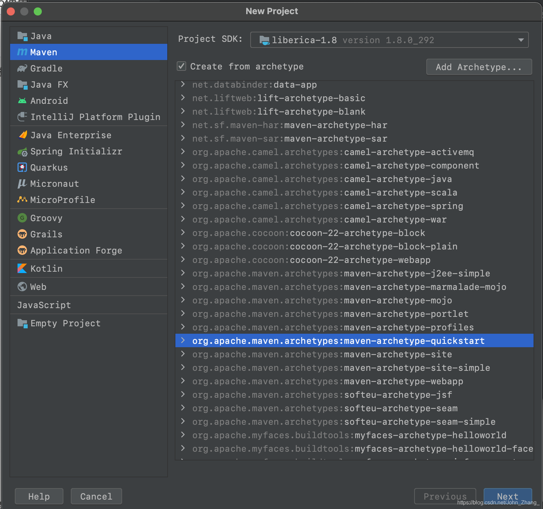The height and width of the screenshot is (509, 543).
Task: Click the Gradle elephant icon
Action: 22,68
